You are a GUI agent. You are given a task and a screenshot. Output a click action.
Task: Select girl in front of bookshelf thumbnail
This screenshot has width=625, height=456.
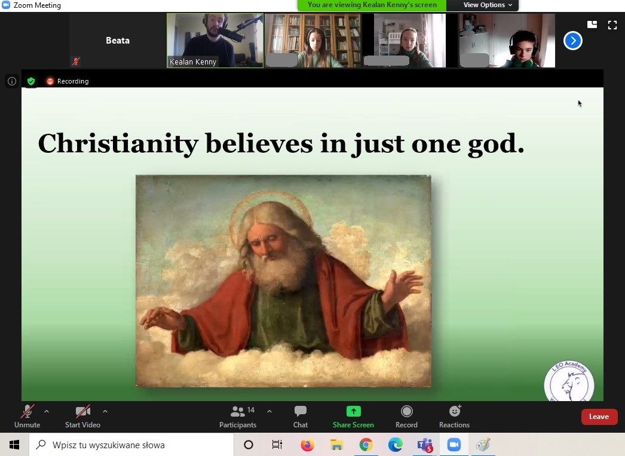(313, 40)
